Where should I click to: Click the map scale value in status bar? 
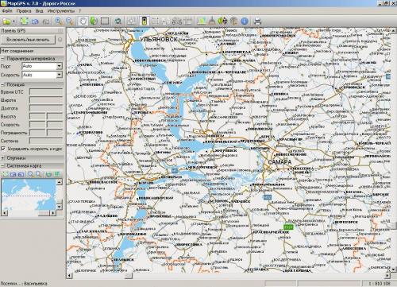(x=380, y=284)
